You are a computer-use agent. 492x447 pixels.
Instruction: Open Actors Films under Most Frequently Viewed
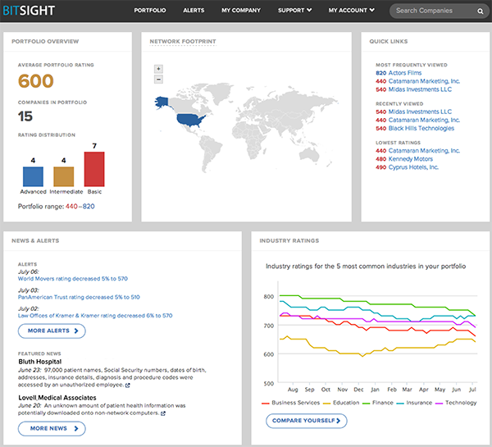[x=405, y=73]
